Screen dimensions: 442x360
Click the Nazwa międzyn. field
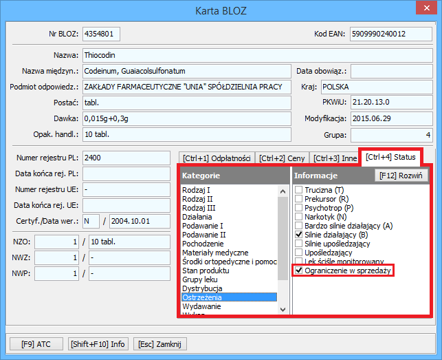pyautogui.click(x=187, y=71)
